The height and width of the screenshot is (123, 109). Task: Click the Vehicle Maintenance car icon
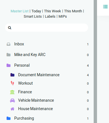(x=12, y=101)
